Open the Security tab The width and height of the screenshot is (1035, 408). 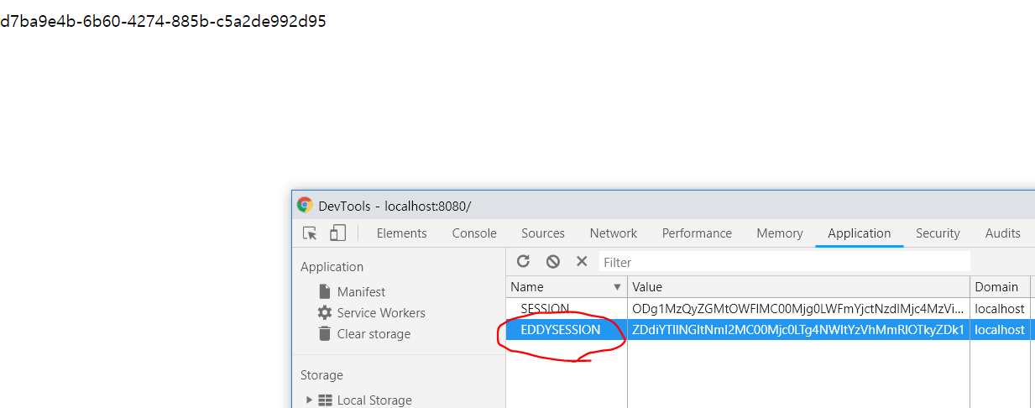(x=938, y=233)
